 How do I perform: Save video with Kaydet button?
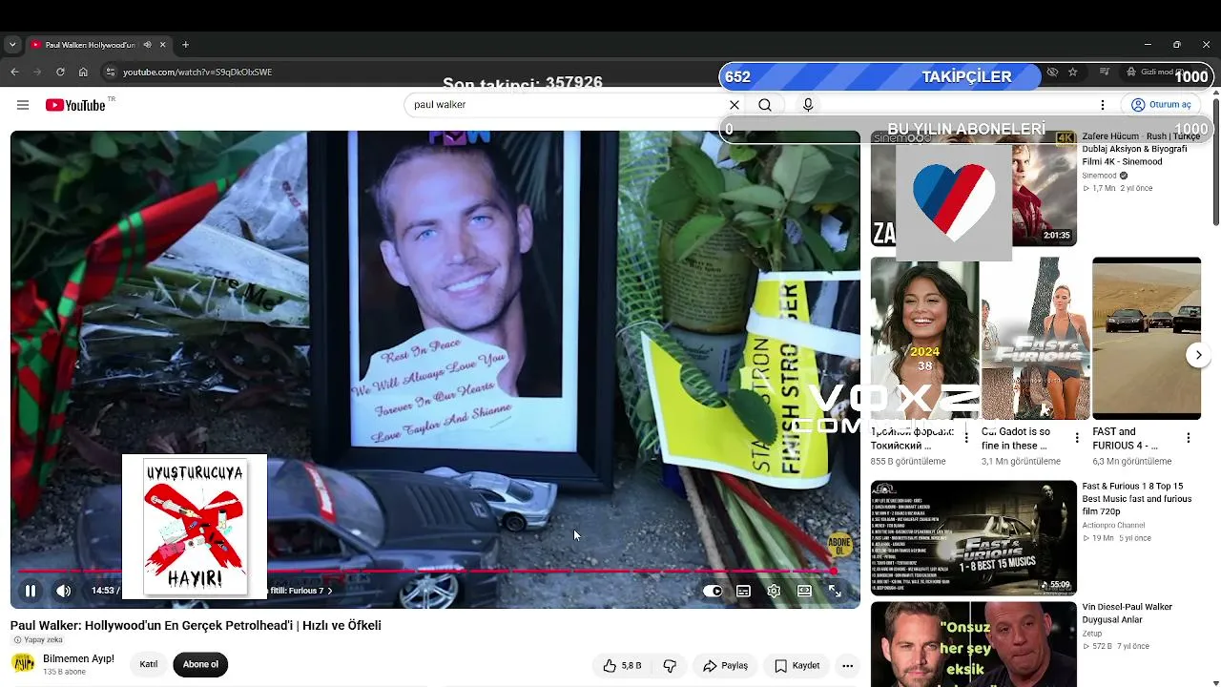click(x=797, y=666)
